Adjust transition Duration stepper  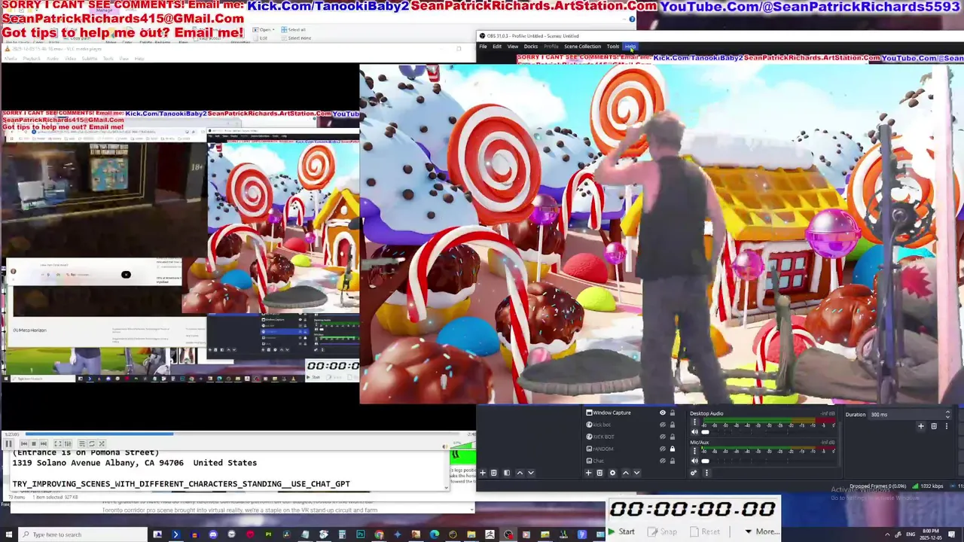pos(947,414)
